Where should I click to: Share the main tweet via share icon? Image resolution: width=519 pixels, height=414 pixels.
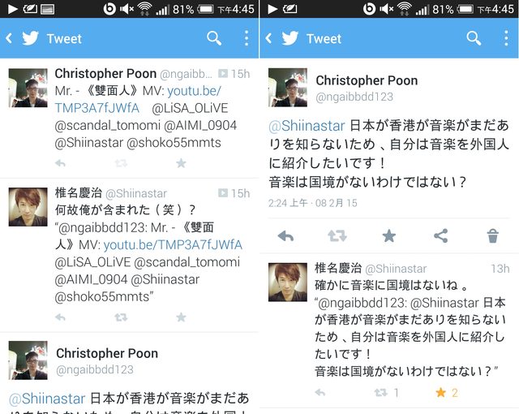click(x=441, y=236)
